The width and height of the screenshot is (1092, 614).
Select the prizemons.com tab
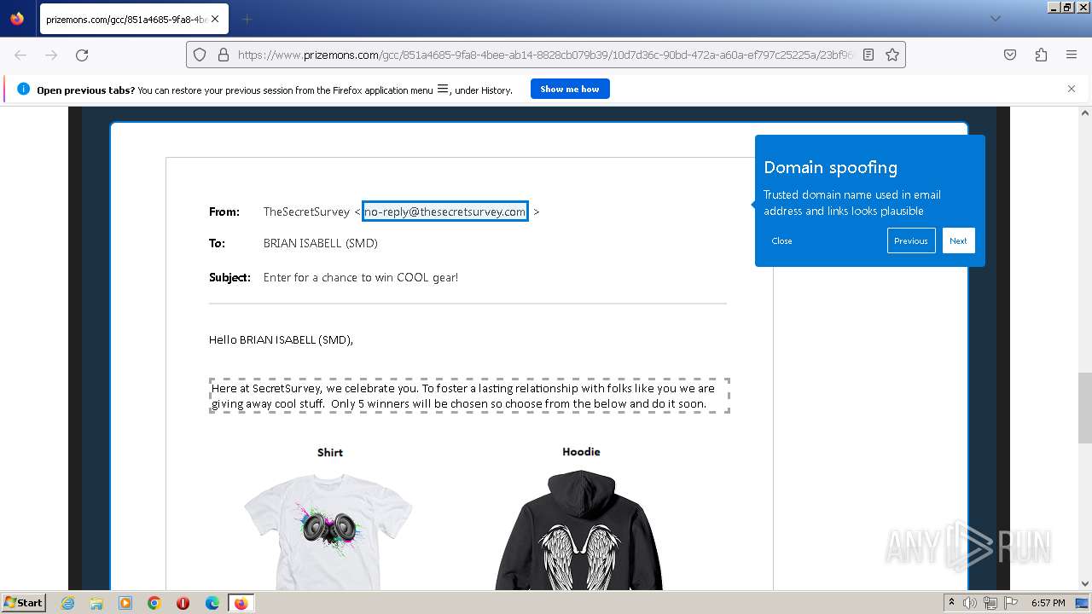click(133, 19)
